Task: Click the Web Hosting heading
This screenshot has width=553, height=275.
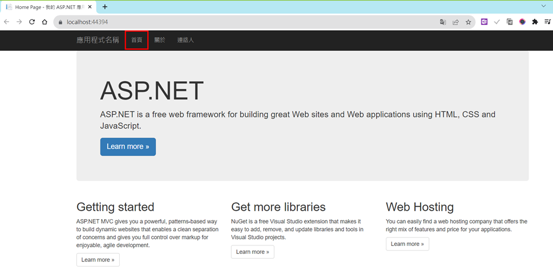Action: [x=419, y=207]
